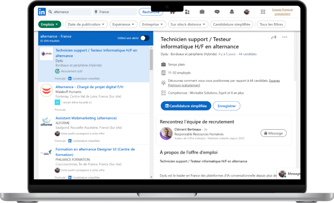Message Clément Bertieaux
The width and height of the screenshot is (334, 203).
(273, 133)
